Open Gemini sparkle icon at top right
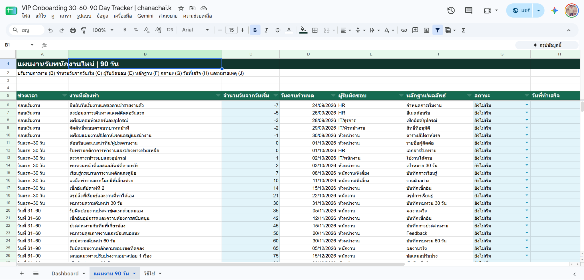Image resolution: width=584 pixels, height=280 pixels. tap(554, 11)
